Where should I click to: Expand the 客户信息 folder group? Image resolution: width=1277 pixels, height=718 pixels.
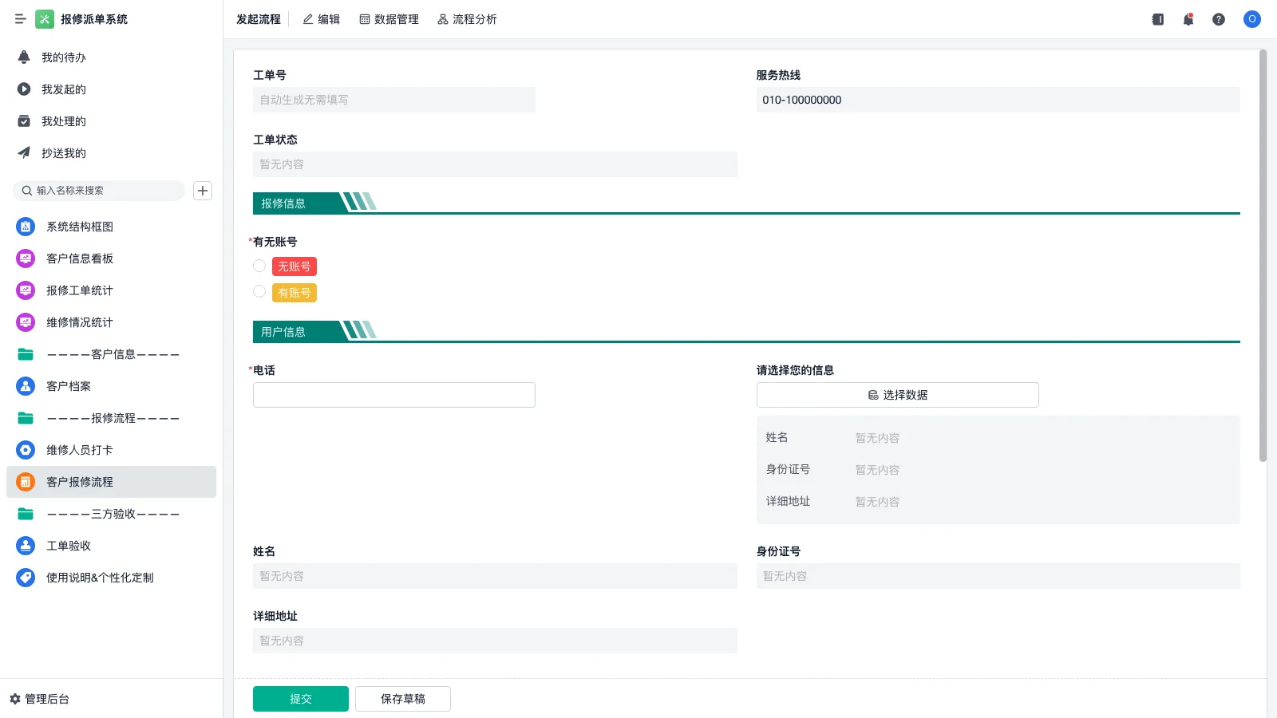pyautogui.click(x=112, y=354)
